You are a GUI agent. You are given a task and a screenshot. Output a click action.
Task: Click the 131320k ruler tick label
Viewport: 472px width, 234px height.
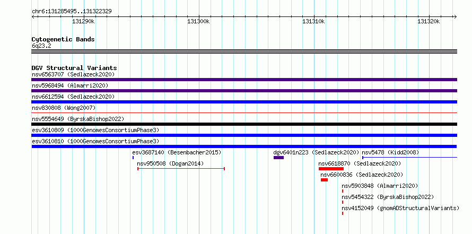(429, 21)
